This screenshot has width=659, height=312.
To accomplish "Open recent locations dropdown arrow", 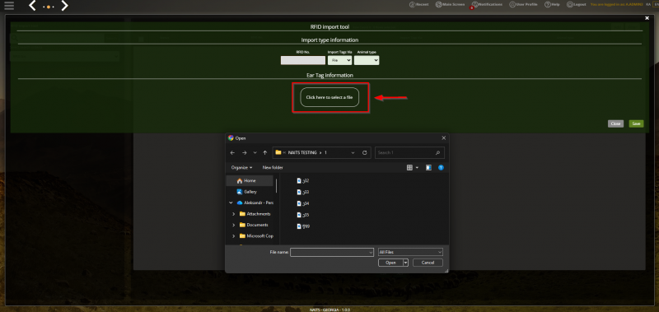I will (255, 153).
